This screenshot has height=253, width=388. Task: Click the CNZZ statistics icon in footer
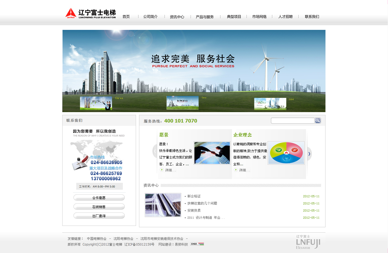point(197,244)
